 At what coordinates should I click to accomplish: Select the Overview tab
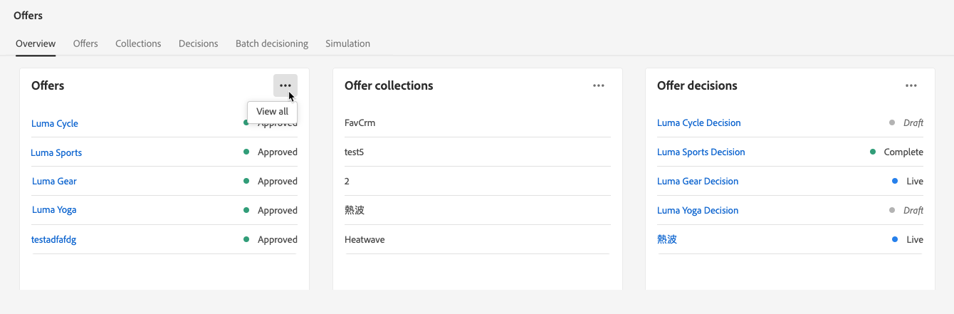[x=36, y=43]
